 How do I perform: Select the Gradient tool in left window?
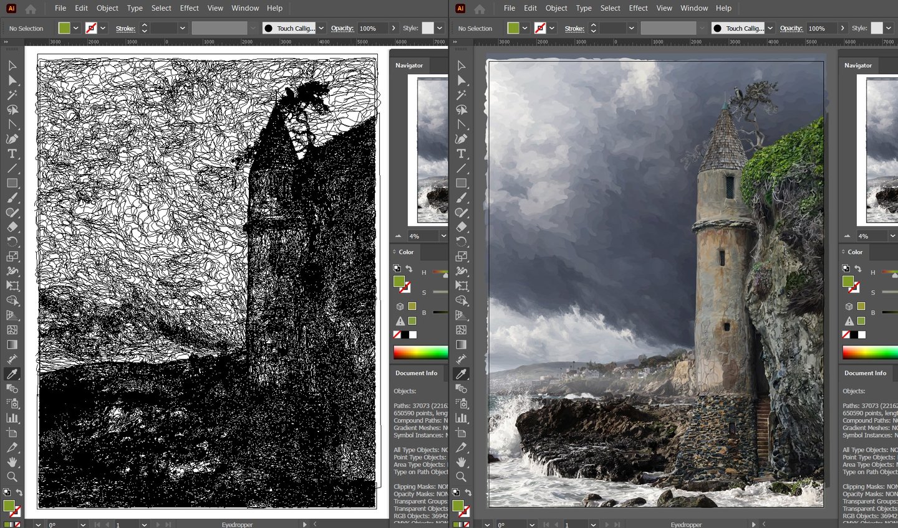pos(12,344)
